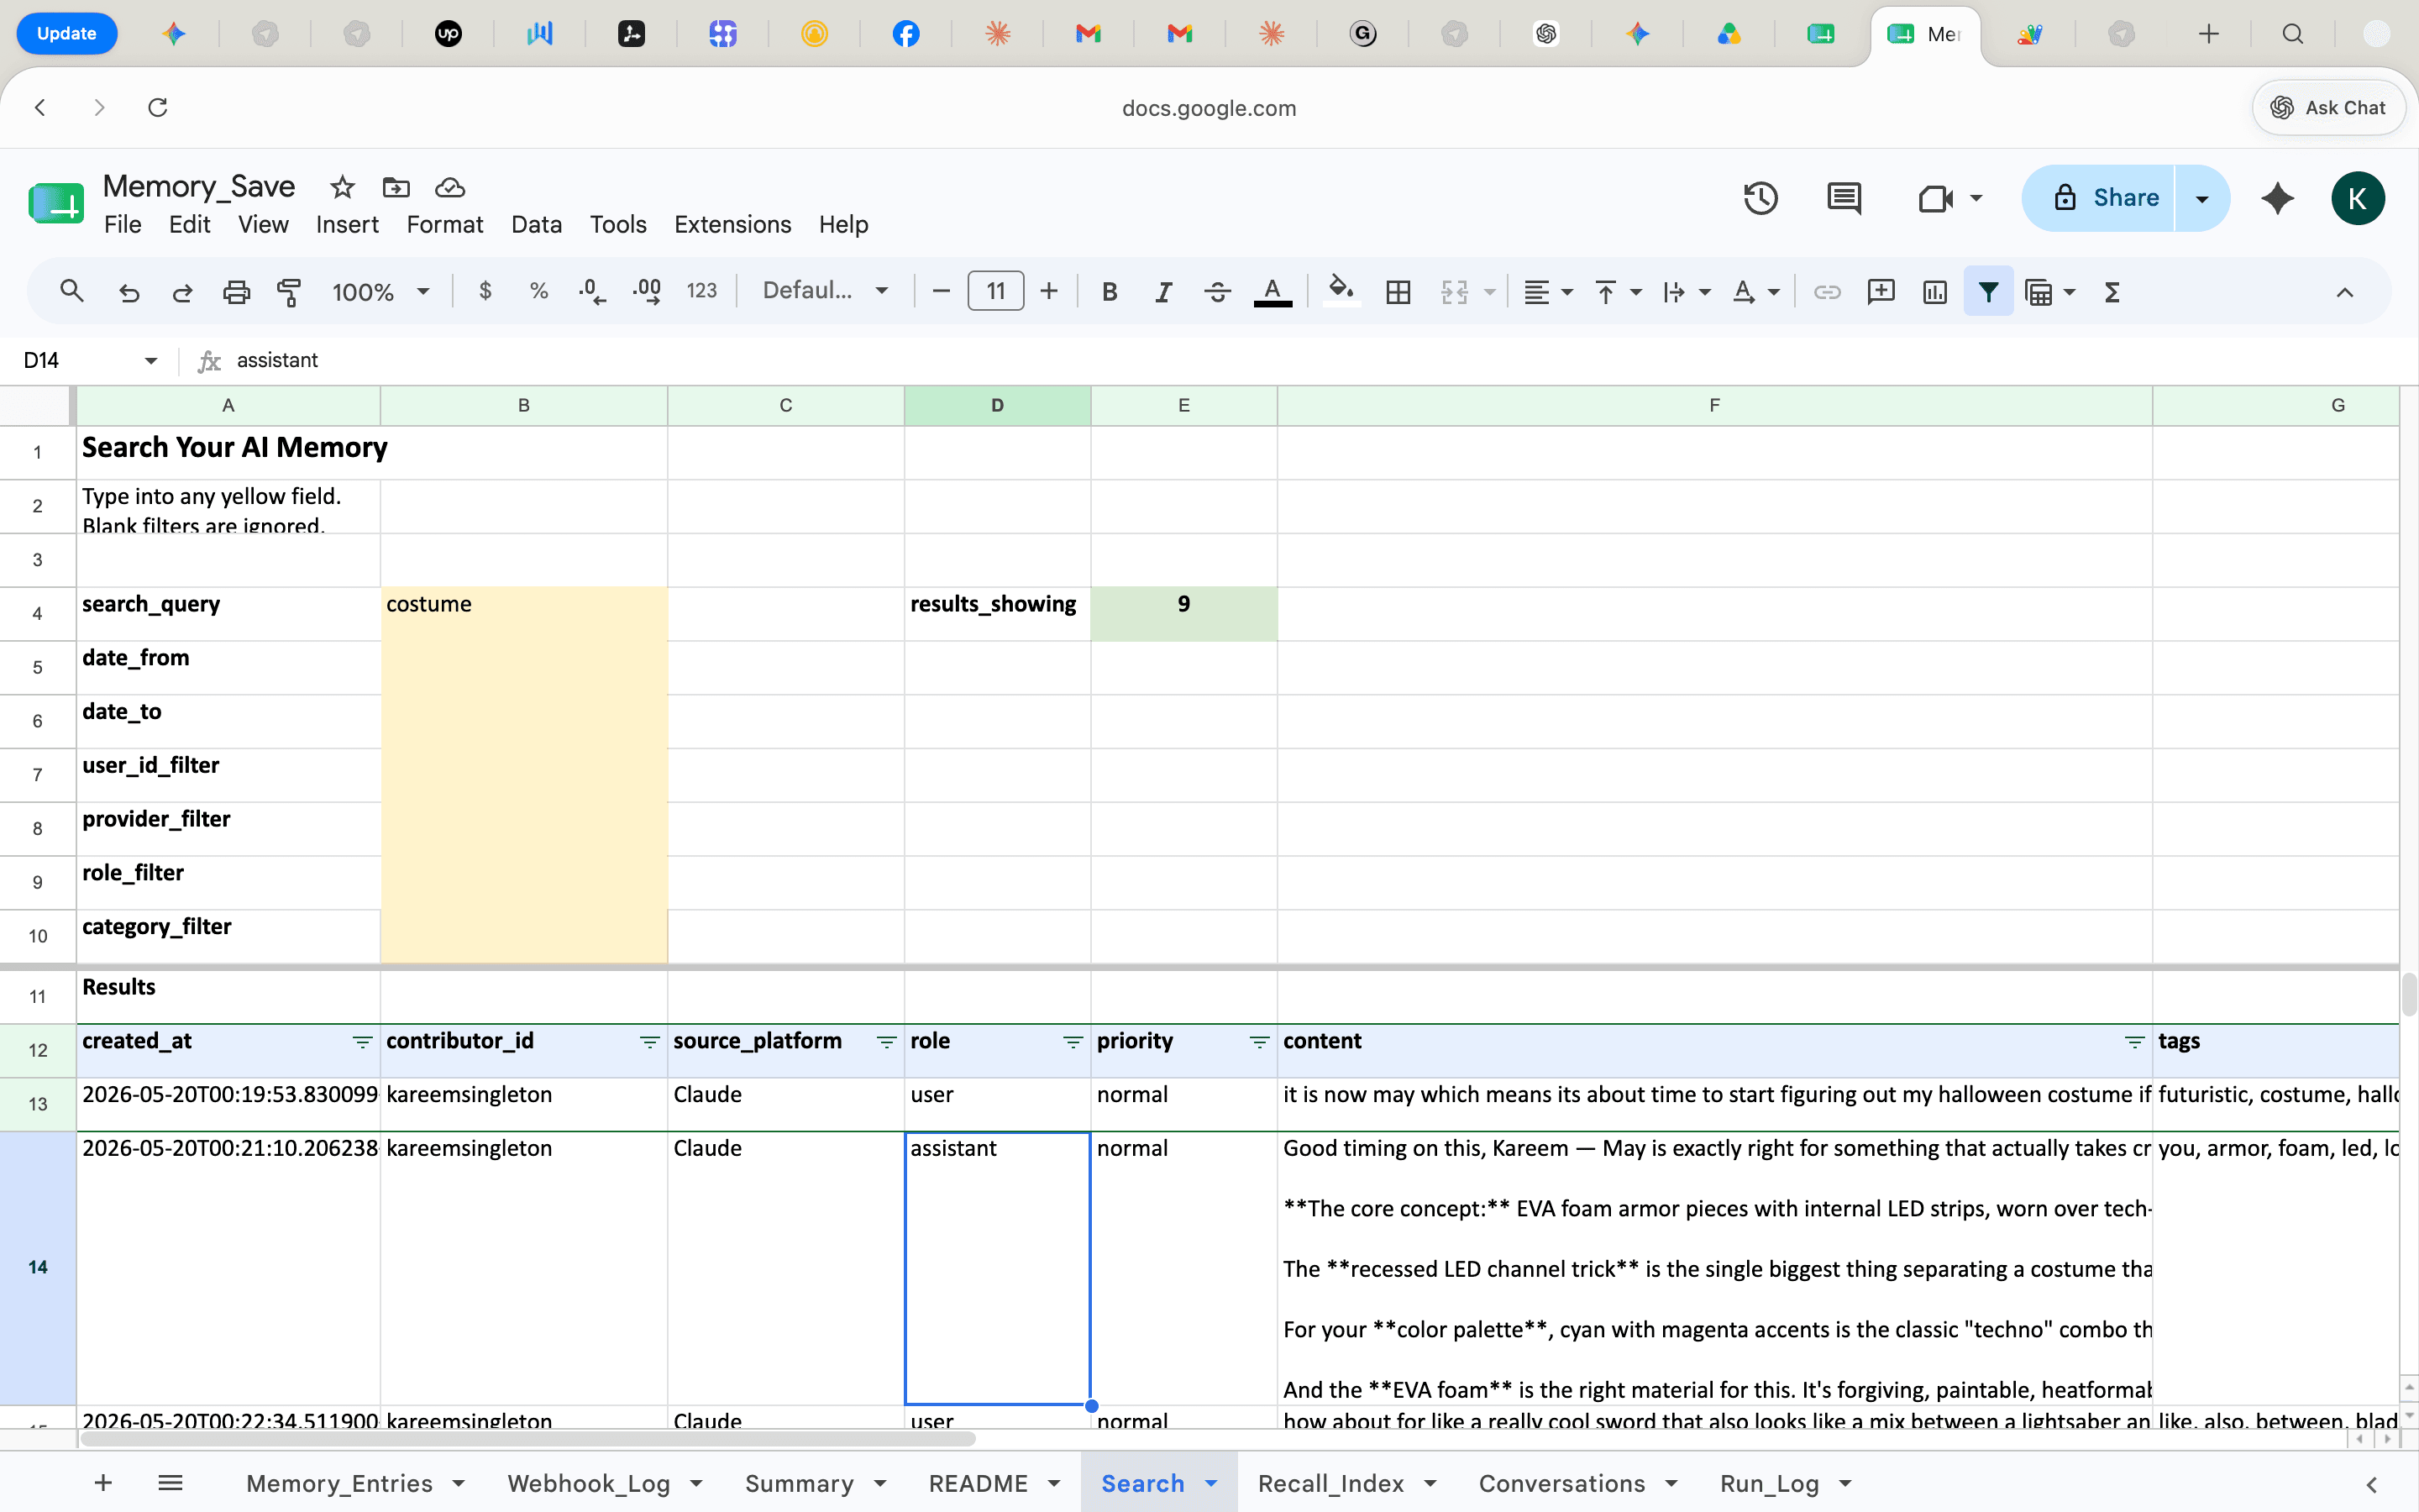Open the Name box dropdown arrow

pos(151,360)
